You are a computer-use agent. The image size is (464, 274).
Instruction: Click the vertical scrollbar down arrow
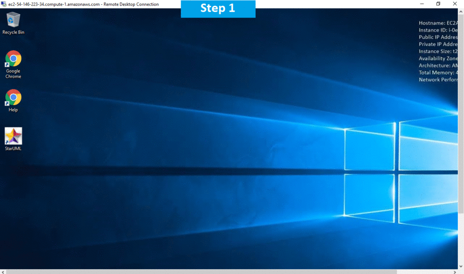coord(461,266)
